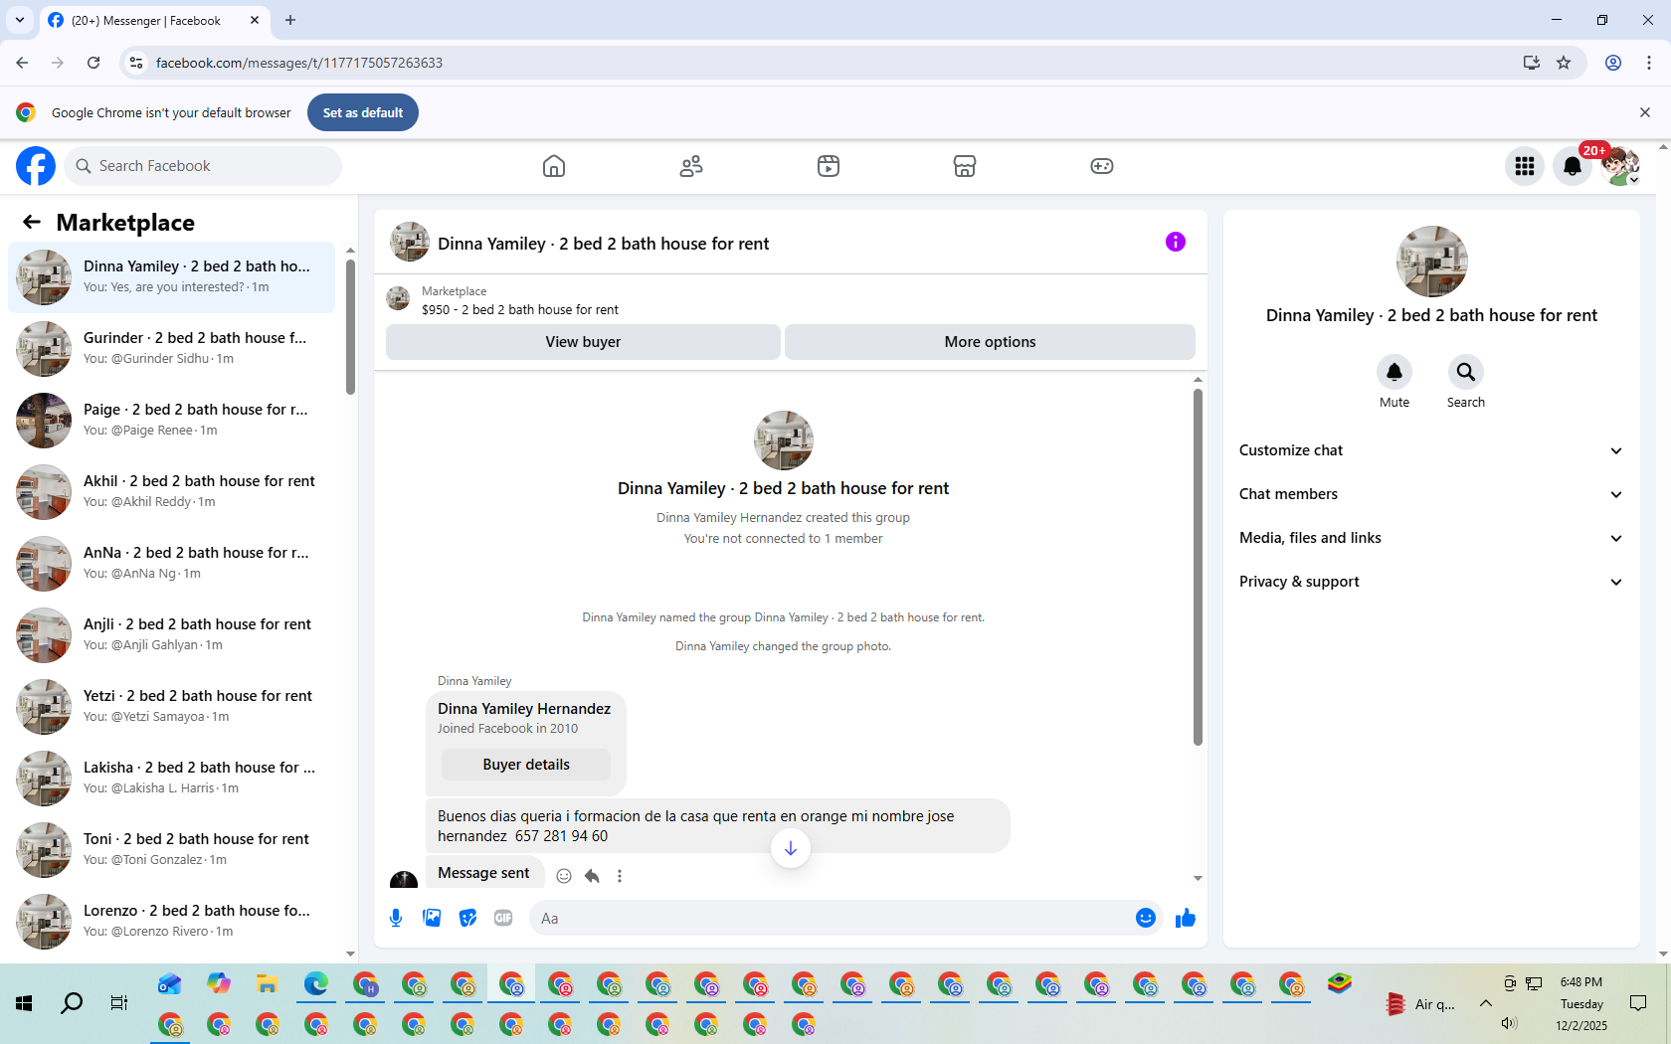
Task: Open emoji picker in message box
Action: pos(1146,918)
